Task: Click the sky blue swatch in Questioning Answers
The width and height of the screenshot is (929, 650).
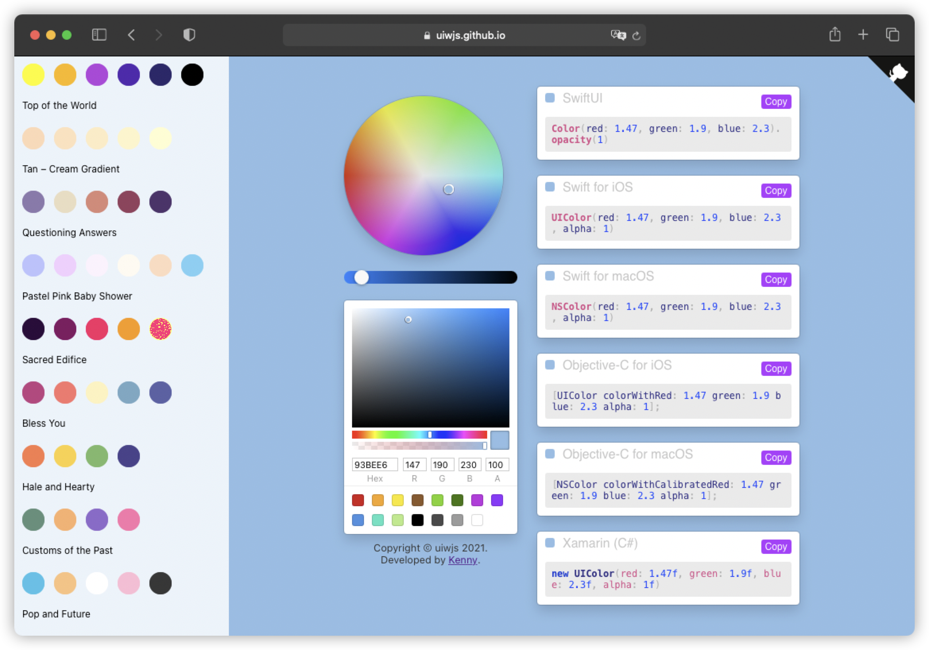Action: [192, 265]
